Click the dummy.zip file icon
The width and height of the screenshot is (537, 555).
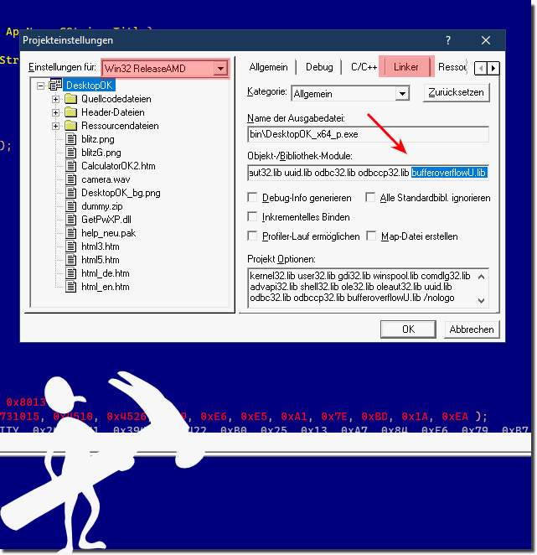click(x=71, y=206)
